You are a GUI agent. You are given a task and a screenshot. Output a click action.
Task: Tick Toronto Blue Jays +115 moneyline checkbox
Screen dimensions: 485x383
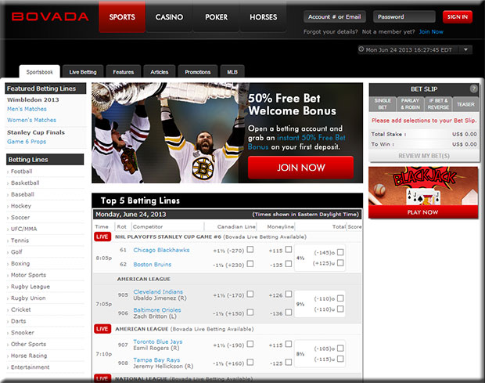289,344
